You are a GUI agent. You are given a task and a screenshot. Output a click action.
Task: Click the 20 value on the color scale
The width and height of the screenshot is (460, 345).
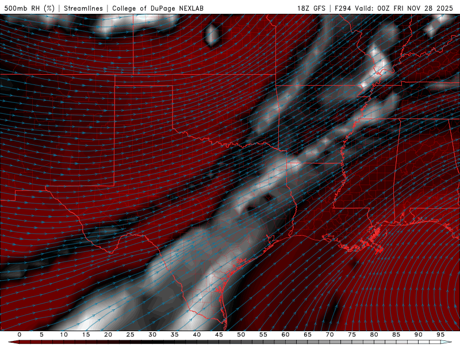(x=108, y=335)
